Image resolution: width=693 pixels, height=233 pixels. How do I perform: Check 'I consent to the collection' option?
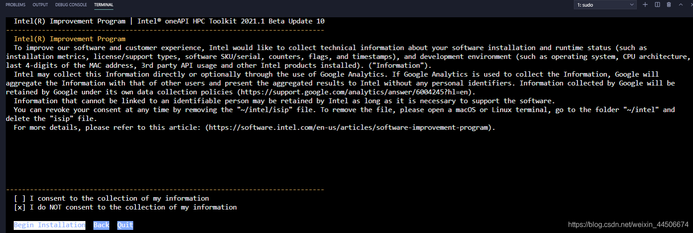pos(20,198)
